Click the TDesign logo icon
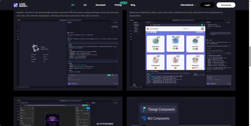Image resolution: width=251 pixels, height=126 pixels. point(144,109)
